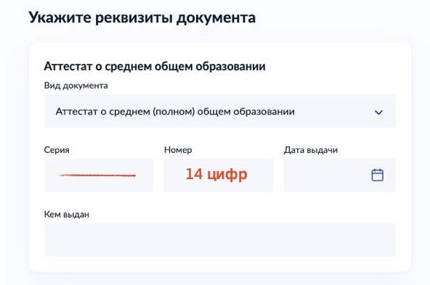This screenshot has width=430, height=285.
Task: Click the Дата выдачи field label
Action: click(311, 150)
